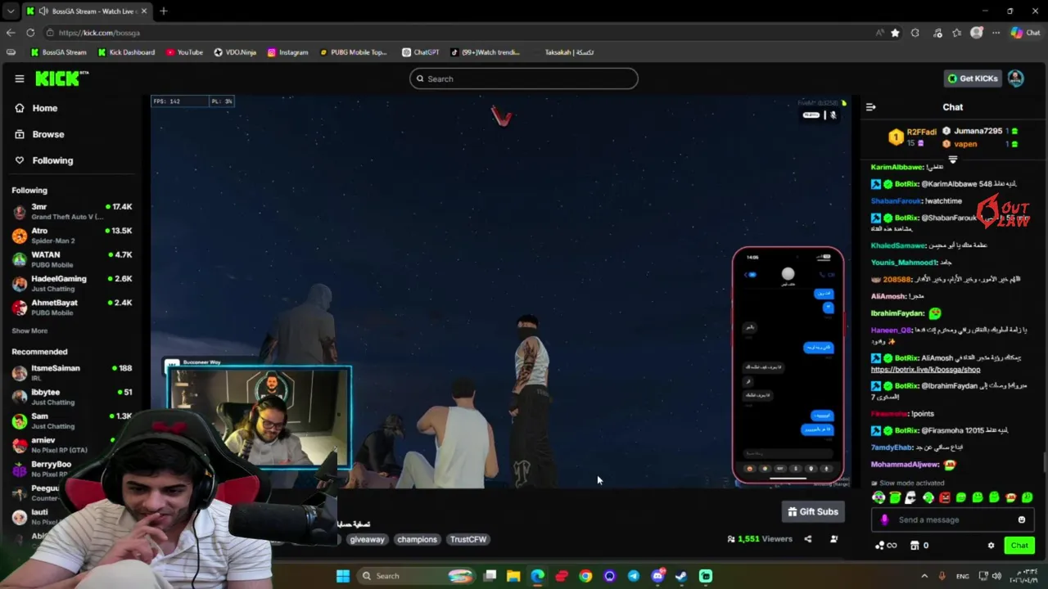Viewport: 1048px width, 589px height.
Task: Click browser refresh button
Action: (30, 33)
